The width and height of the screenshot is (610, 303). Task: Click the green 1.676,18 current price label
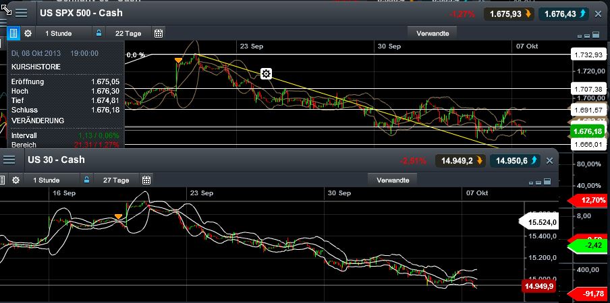click(x=588, y=131)
